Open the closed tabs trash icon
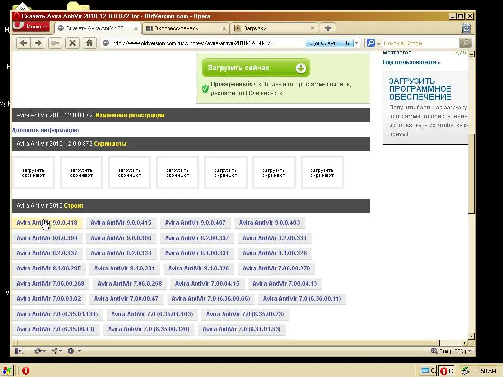This screenshot has height=377, width=503. (466, 28)
